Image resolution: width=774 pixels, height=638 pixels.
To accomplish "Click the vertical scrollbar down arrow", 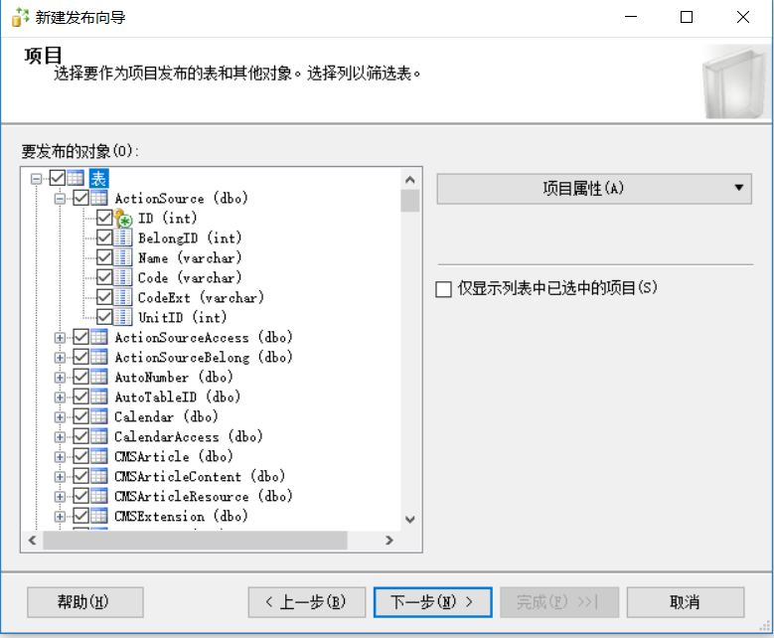I will (x=409, y=520).
